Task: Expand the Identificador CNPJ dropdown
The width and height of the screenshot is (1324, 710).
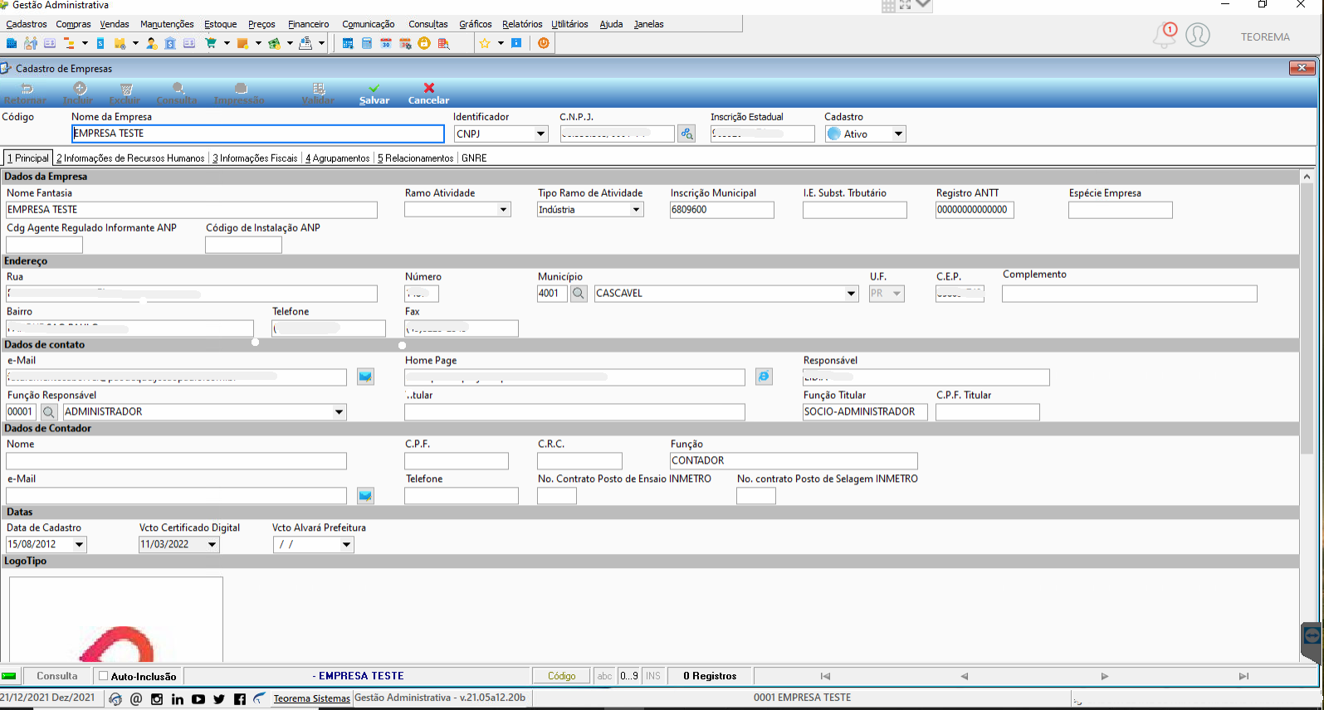Action: click(x=540, y=134)
